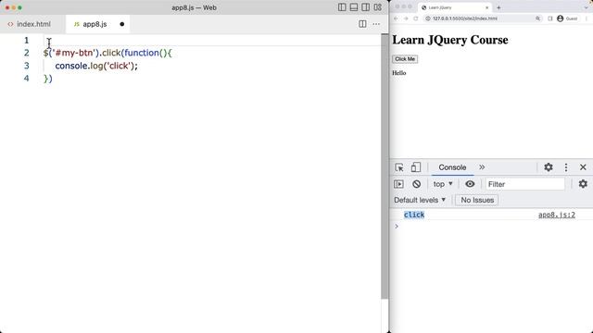
Task: Reload the page in the browser
Action: pyautogui.click(x=416, y=18)
